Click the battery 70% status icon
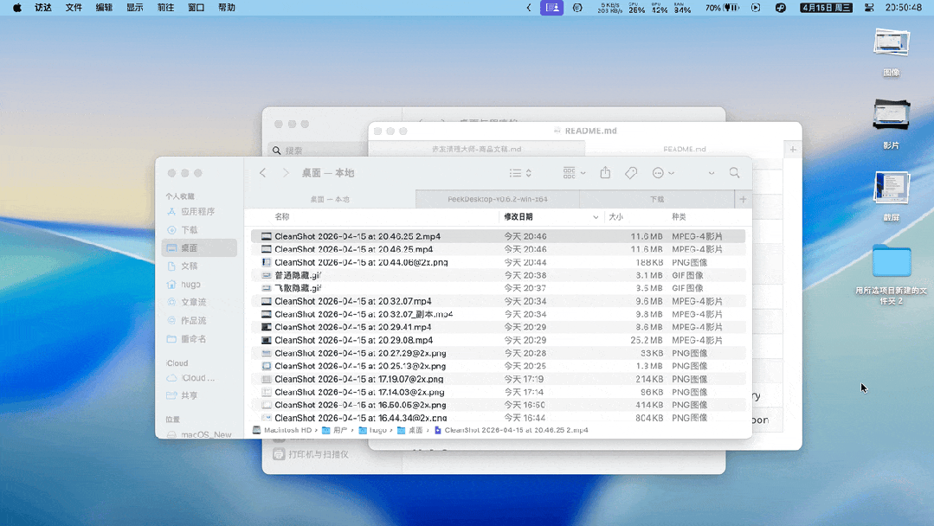The height and width of the screenshot is (526, 934). [x=722, y=8]
